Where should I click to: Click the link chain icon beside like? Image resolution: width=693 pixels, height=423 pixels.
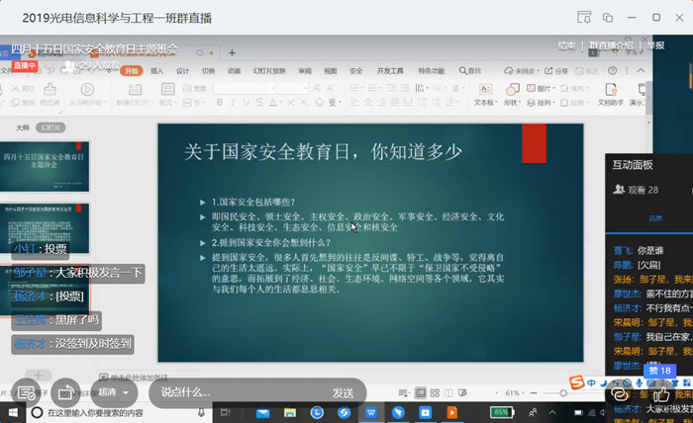620,394
